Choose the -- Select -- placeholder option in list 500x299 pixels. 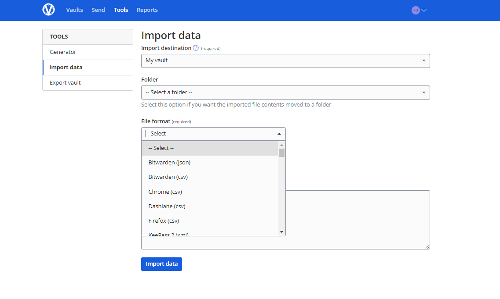[x=210, y=148]
